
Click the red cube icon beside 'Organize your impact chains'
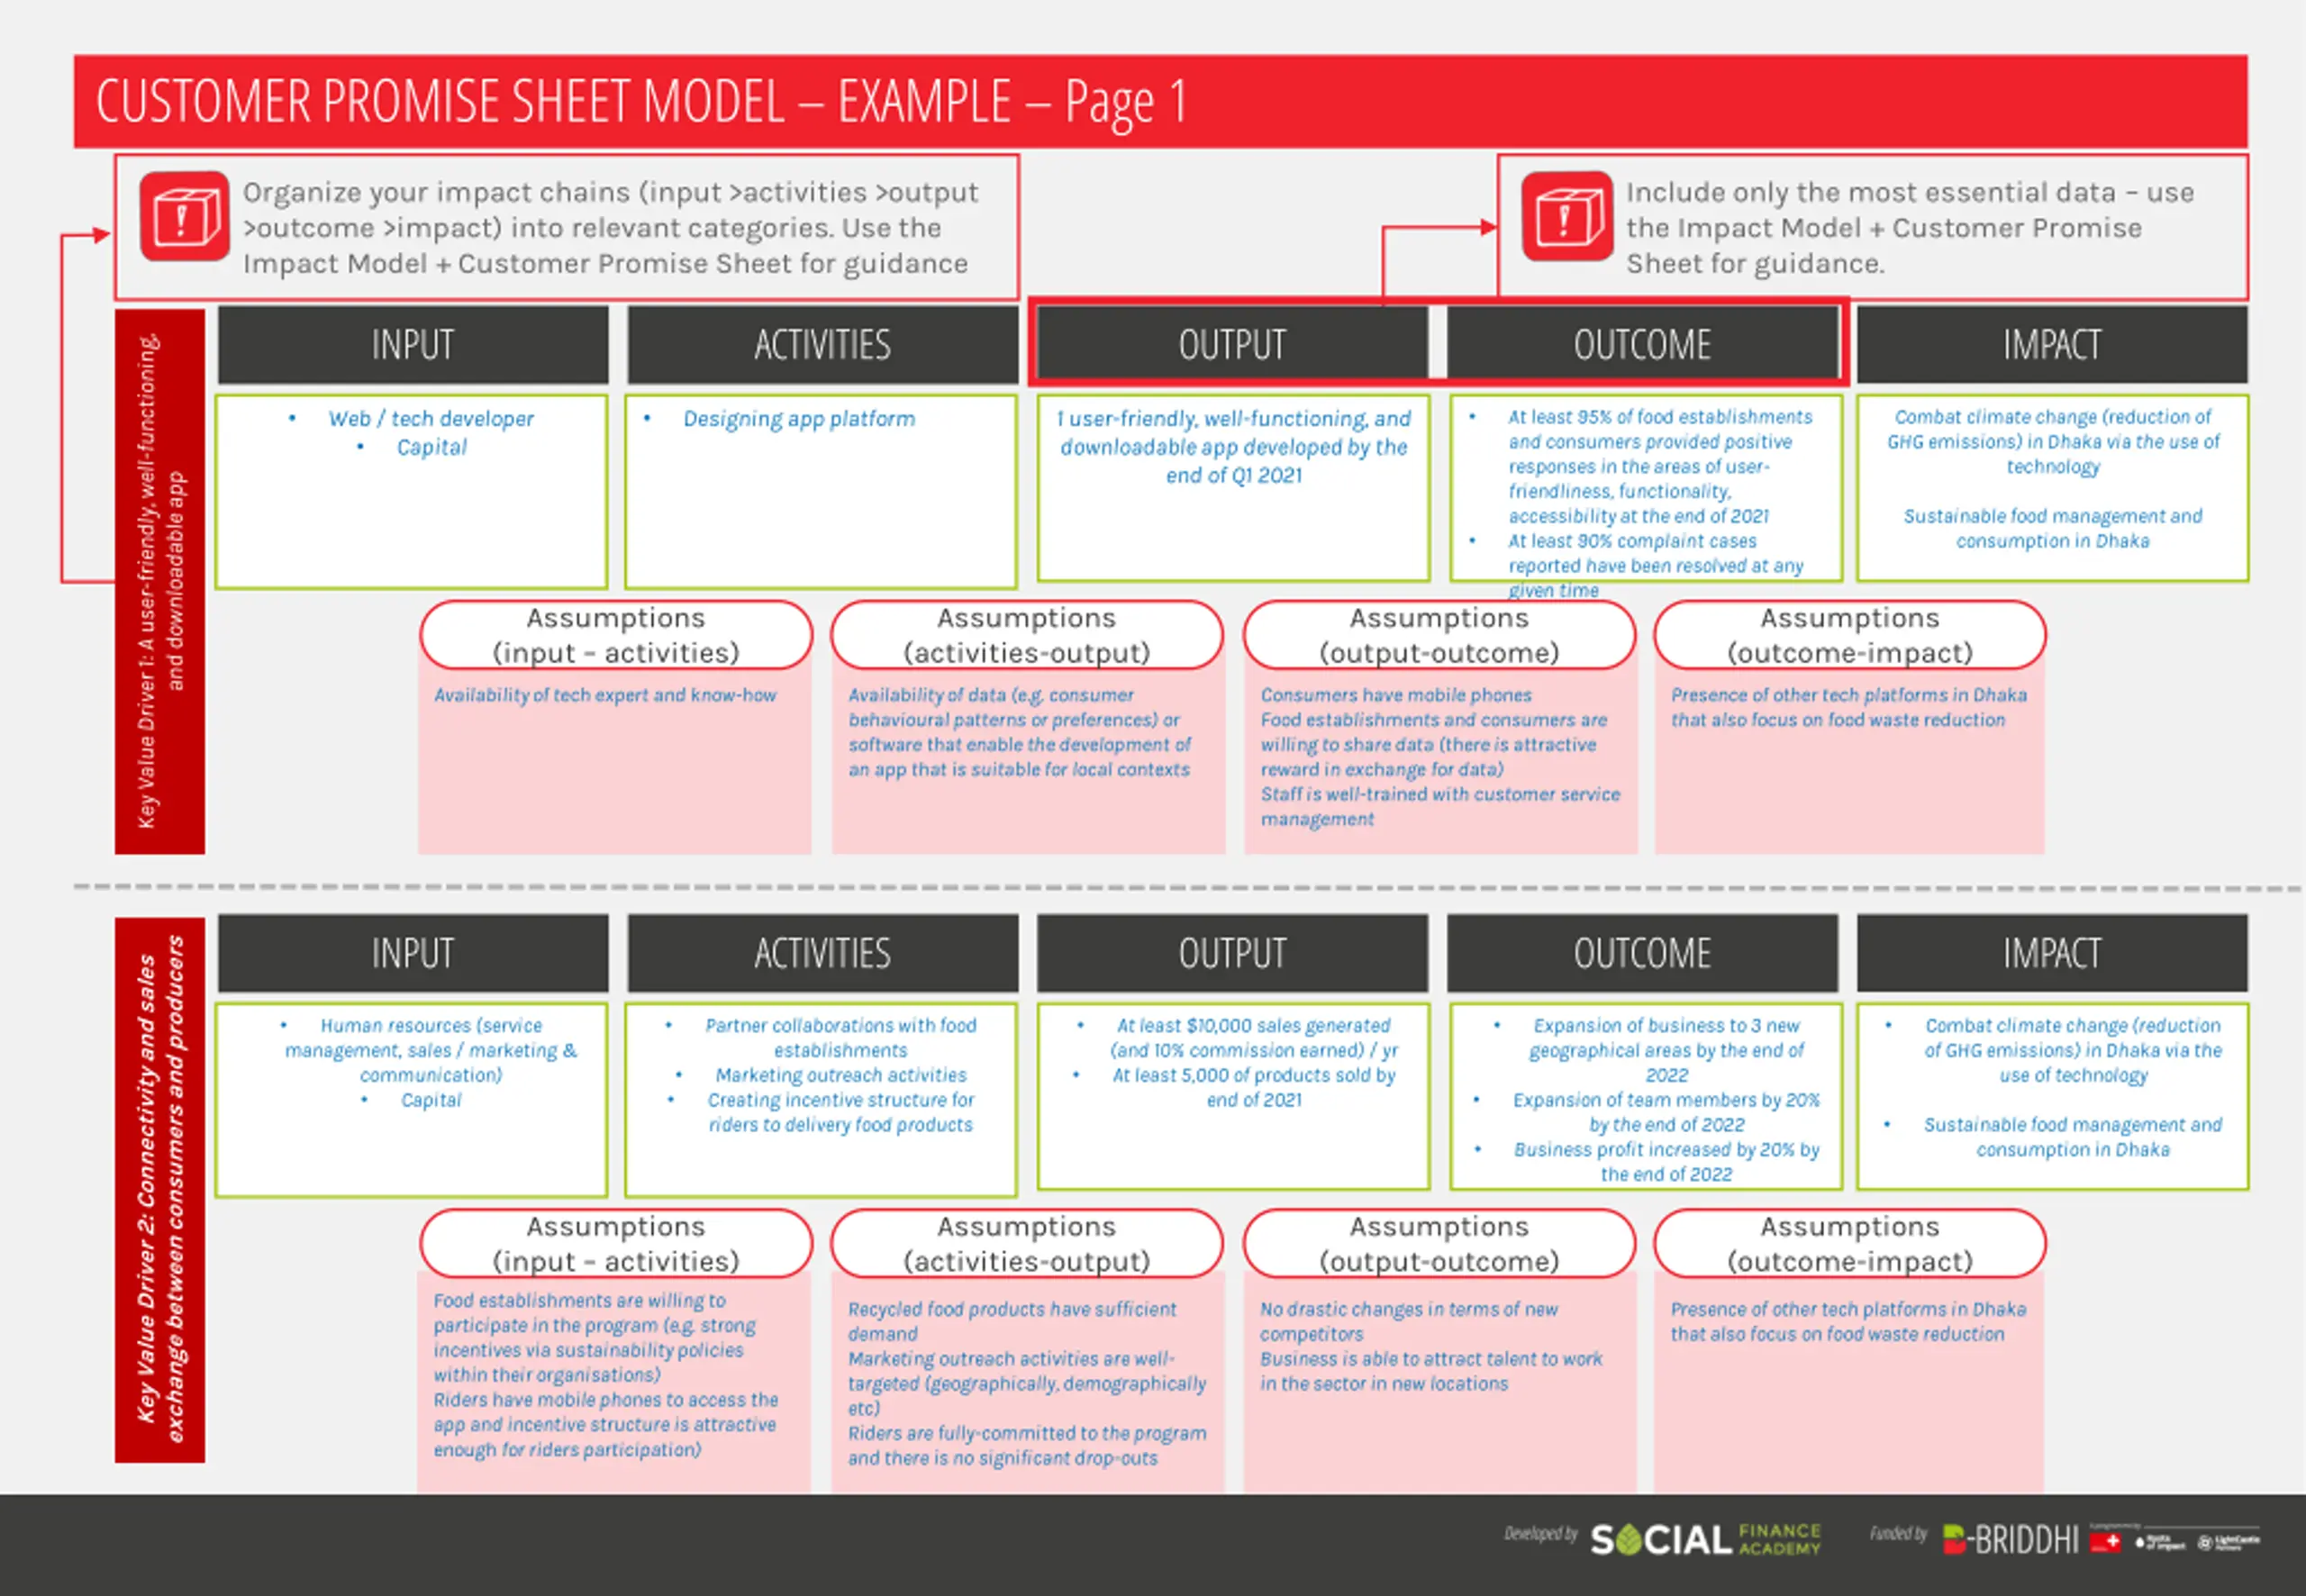pyautogui.click(x=184, y=216)
